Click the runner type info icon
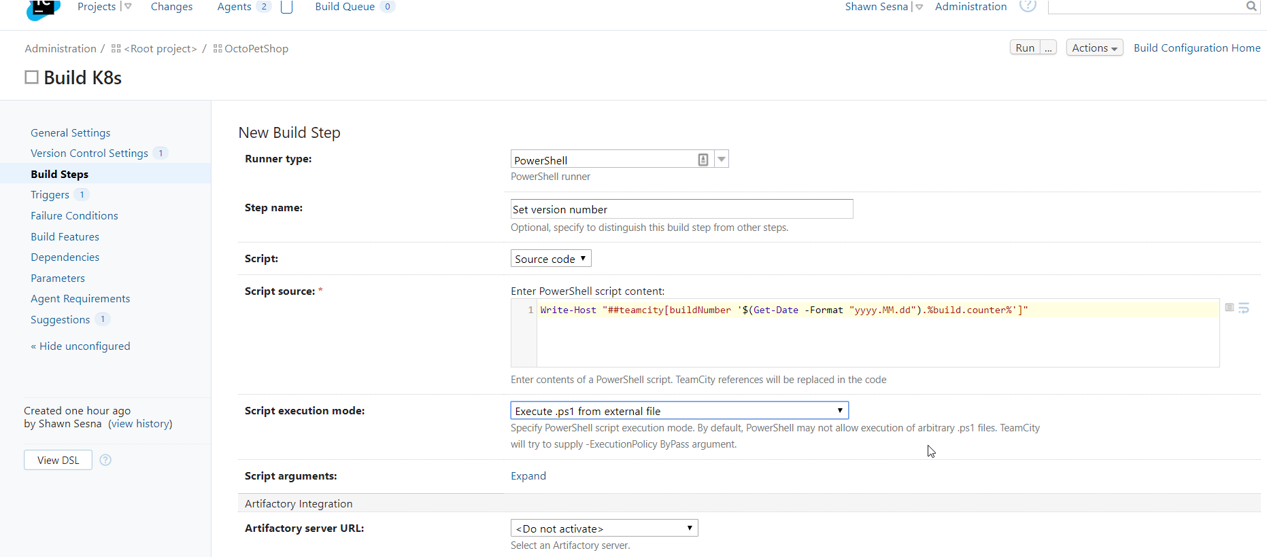Screen dimensions: 1267x557 703,160
